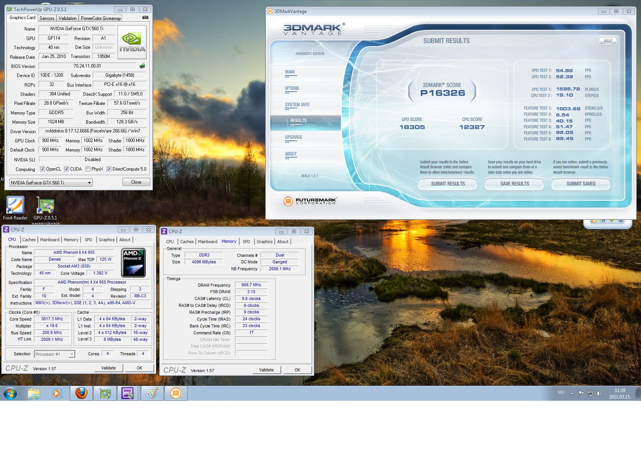Enable the PhysX checkbox
Viewport: 641px width, 458px height.
coord(88,169)
